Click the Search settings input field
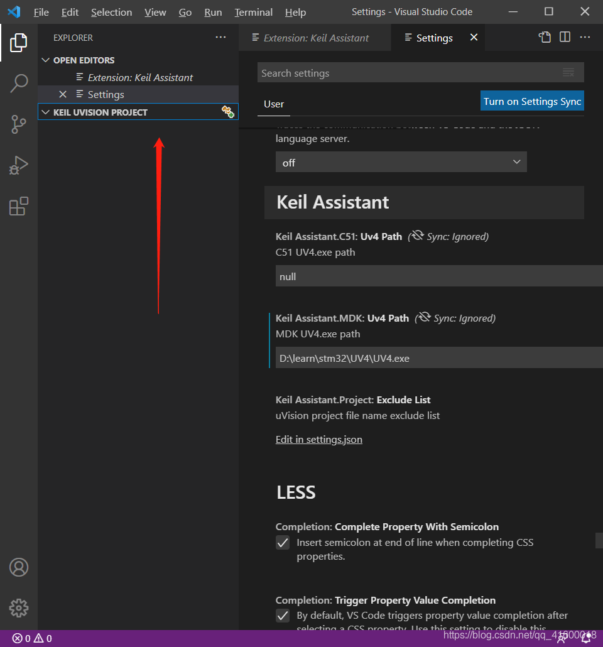The width and height of the screenshot is (603, 647). click(421, 73)
